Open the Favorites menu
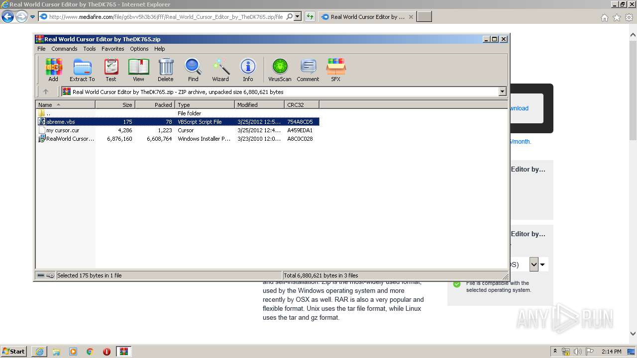The image size is (637, 358). (113, 49)
